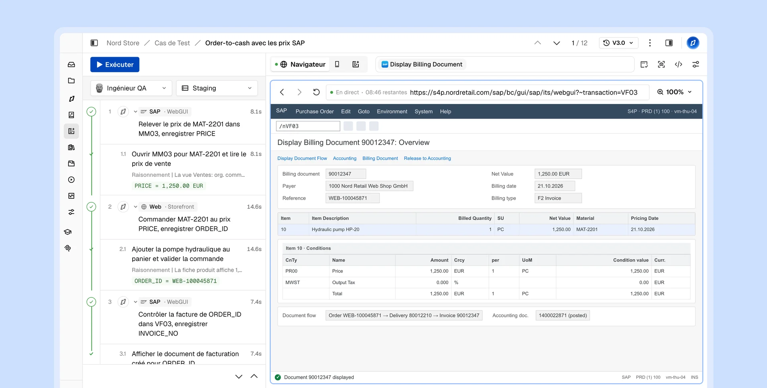Open the Display Document Flow link
Viewport: 767px width, 388px height.
[x=302, y=158]
